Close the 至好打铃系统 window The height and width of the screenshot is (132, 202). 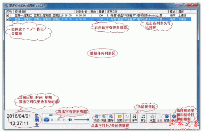[192, 5]
